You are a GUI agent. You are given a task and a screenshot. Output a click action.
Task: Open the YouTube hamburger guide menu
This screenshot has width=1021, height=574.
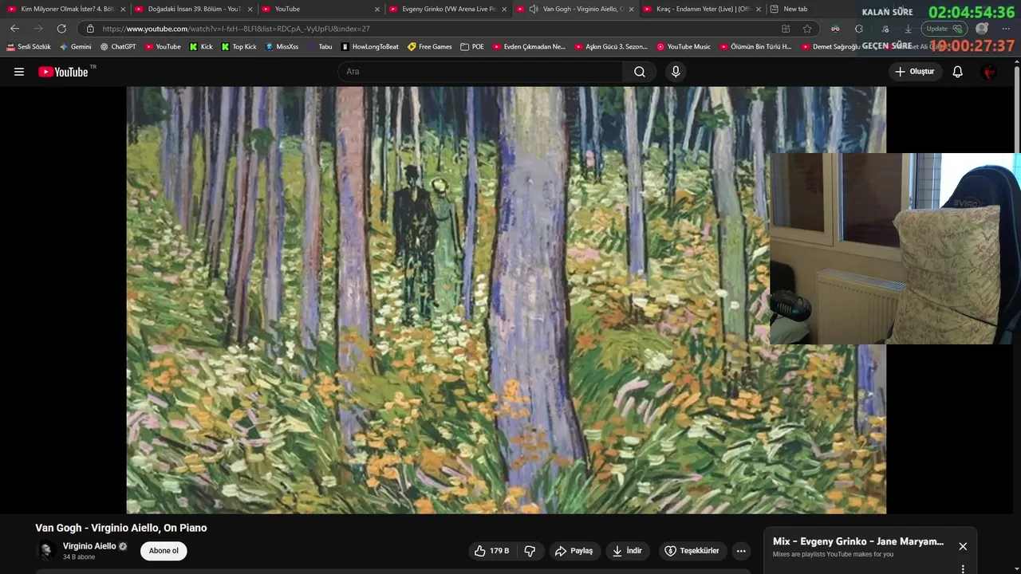(x=19, y=72)
